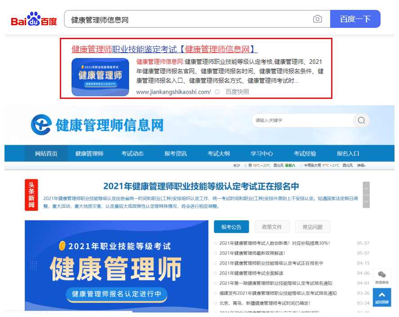399x317 pixels.
Task: Open 报名入口 nav menu item
Action: pos(348,153)
